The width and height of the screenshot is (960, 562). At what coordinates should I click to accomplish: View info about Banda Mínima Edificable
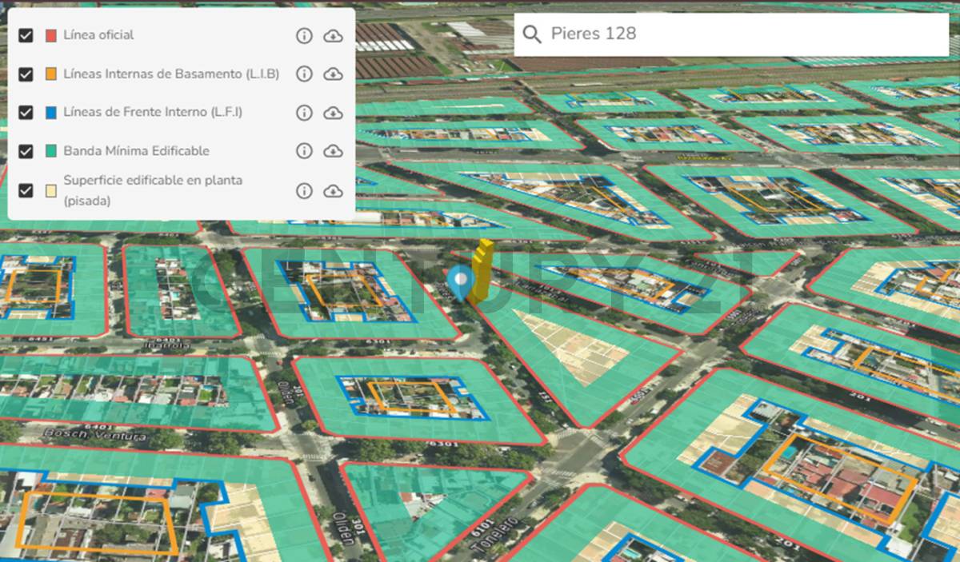coord(304,151)
